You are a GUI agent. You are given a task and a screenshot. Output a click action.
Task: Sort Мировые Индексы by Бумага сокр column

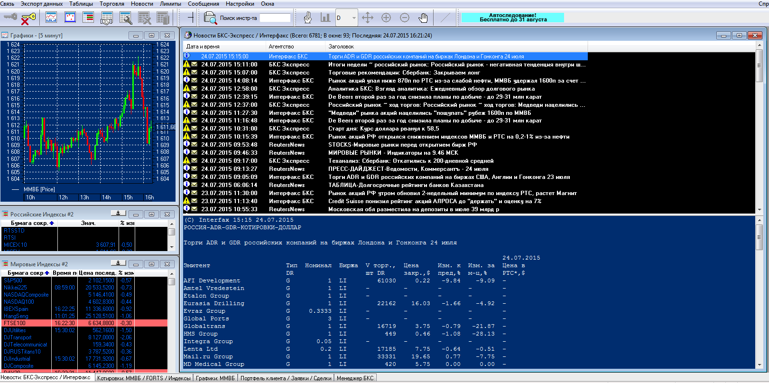(26, 273)
